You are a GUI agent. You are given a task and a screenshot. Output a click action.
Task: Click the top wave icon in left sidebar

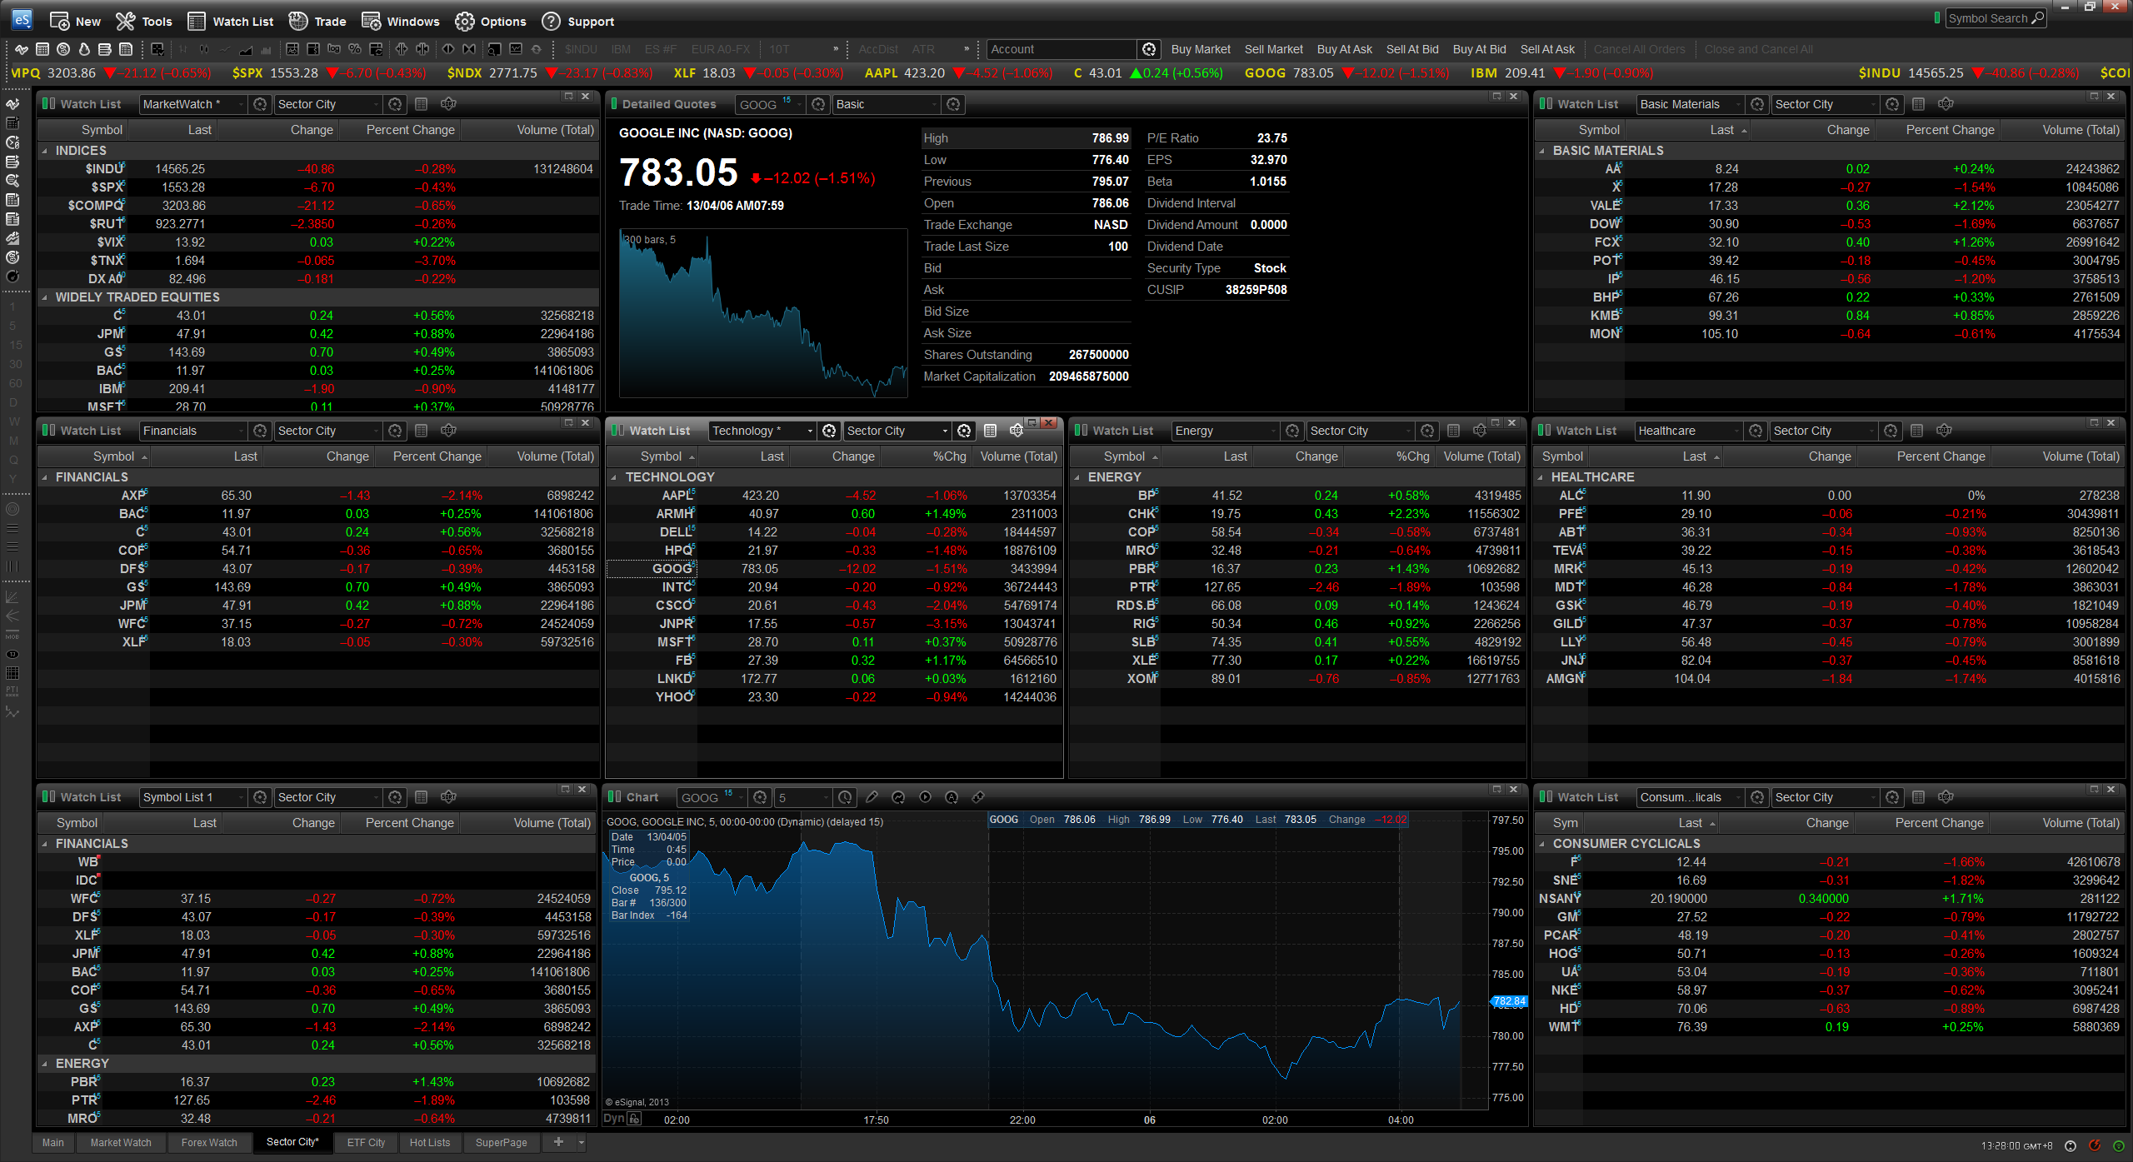click(12, 104)
